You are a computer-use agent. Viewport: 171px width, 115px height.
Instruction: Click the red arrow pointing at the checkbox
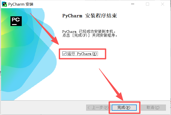pos(44,29)
